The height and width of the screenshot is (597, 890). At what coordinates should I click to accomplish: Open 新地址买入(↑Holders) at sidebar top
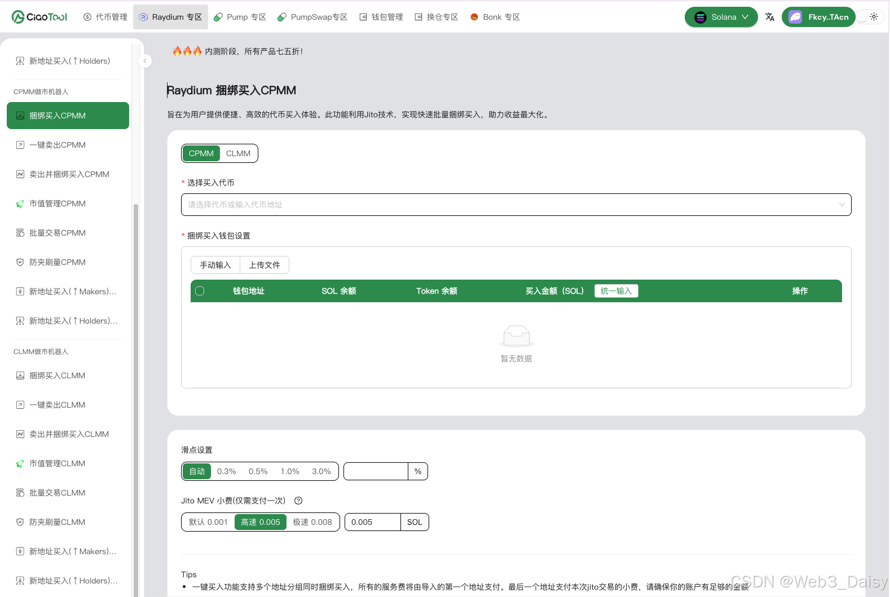(x=68, y=61)
